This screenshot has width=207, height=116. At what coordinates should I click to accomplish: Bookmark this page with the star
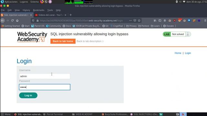(x=139, y=21)
